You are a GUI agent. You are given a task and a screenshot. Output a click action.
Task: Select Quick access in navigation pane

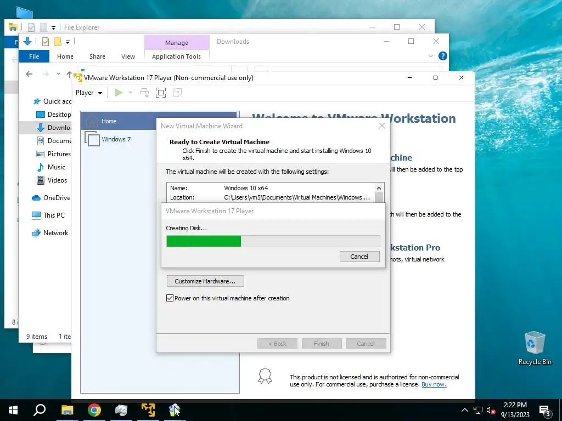[52, 101]
